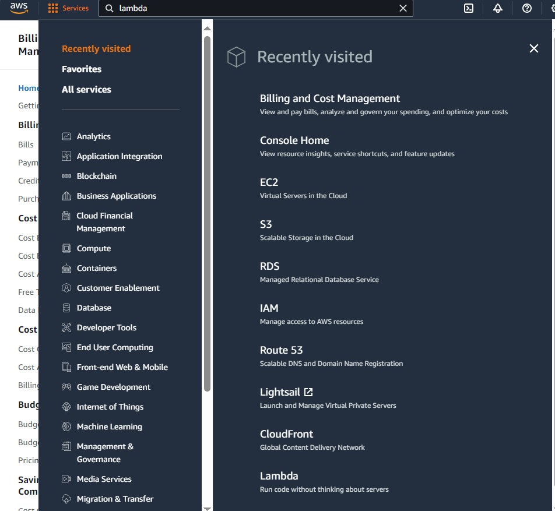The image size is (555, 511).
Task: Click the menu scrollbar down arrow
Action: [208, 509]
